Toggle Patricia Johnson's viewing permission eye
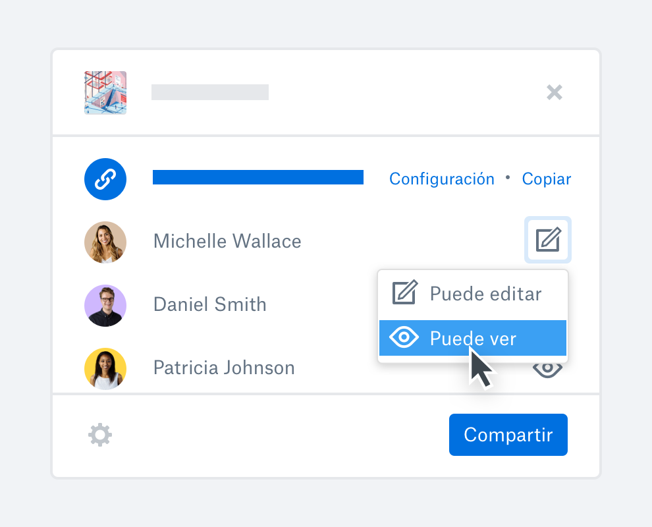The image size is (652, 527). (x=547, y=369)
